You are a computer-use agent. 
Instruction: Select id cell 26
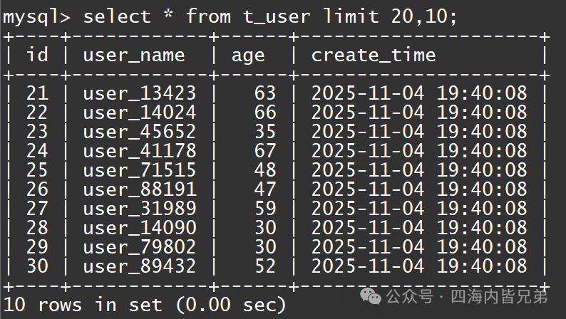point(37,189)
